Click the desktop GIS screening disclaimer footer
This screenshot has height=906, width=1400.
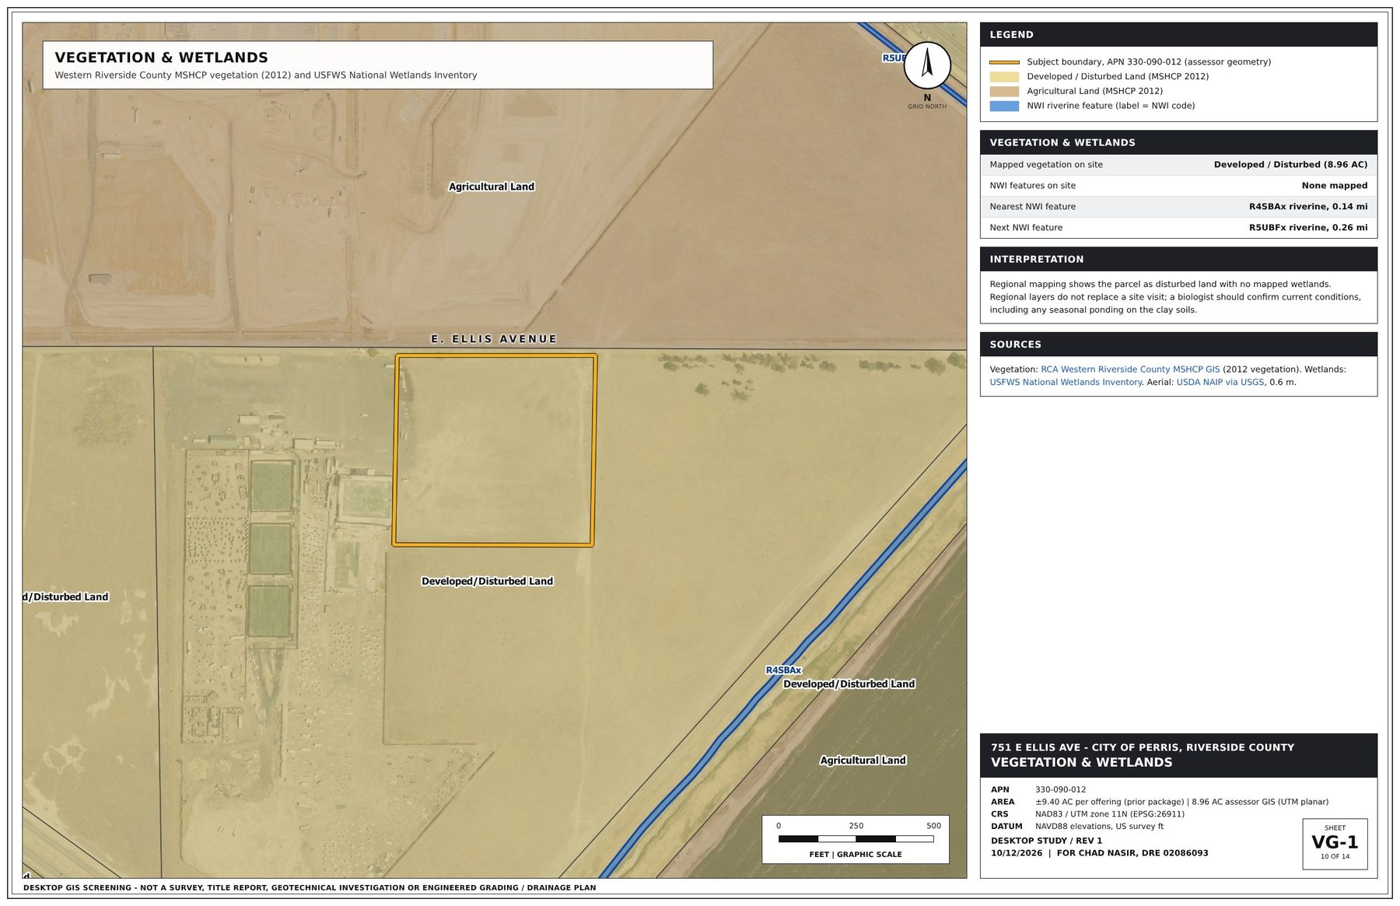[x=310, y=887]
